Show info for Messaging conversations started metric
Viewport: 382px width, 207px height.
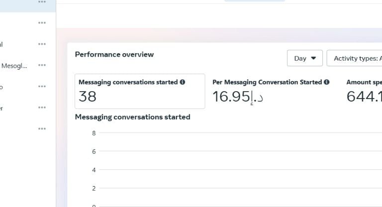[x=183, y=82]
